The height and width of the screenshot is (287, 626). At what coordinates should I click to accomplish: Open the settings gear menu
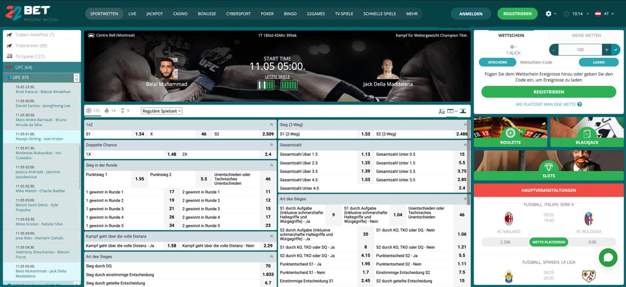tap(549, 14)
